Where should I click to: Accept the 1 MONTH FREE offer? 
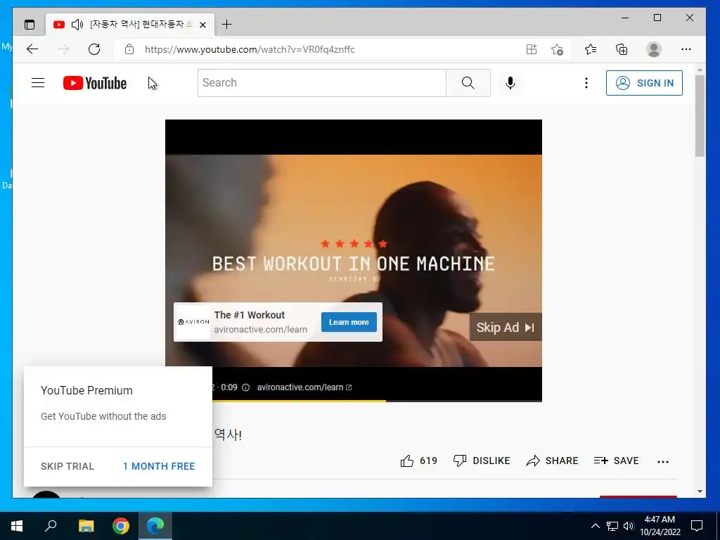point(159,466)
